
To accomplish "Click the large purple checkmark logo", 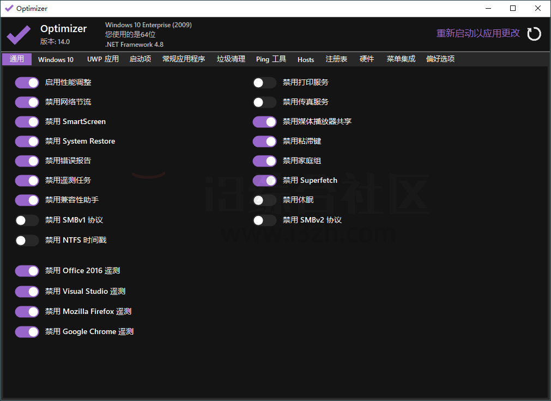I will 19,35.
